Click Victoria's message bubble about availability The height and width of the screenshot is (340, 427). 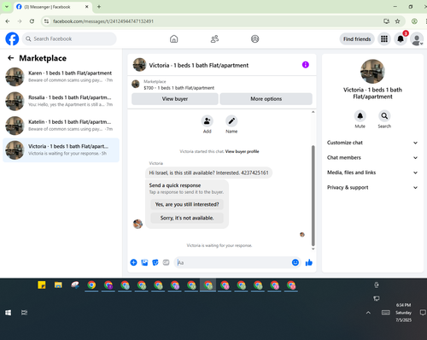pyautogui.click(x=208, y=173)
